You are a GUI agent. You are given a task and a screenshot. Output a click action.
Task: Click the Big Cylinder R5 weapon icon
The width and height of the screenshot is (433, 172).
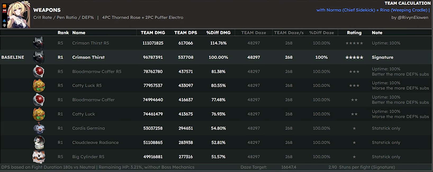[x=39, y=156]
